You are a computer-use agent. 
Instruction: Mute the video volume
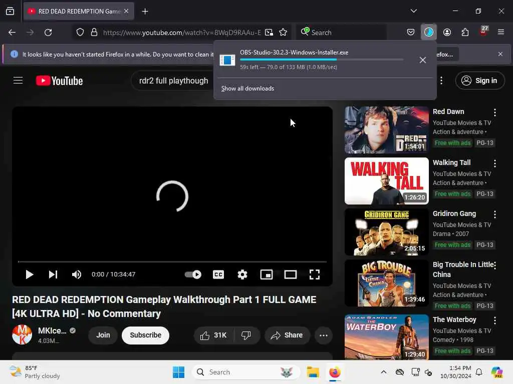click(x=77, y=274)
